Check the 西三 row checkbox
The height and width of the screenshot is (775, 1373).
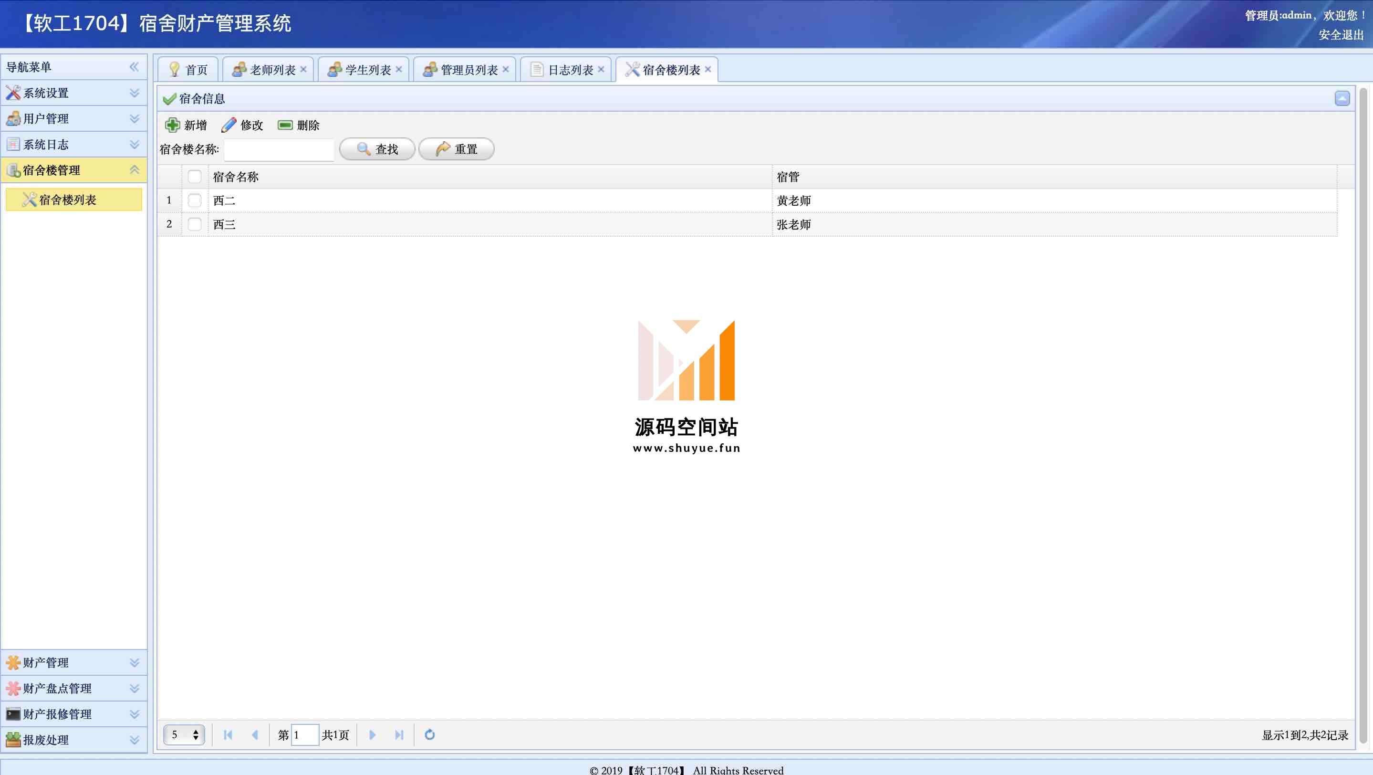pyautogui.click(x=195, y=224)
